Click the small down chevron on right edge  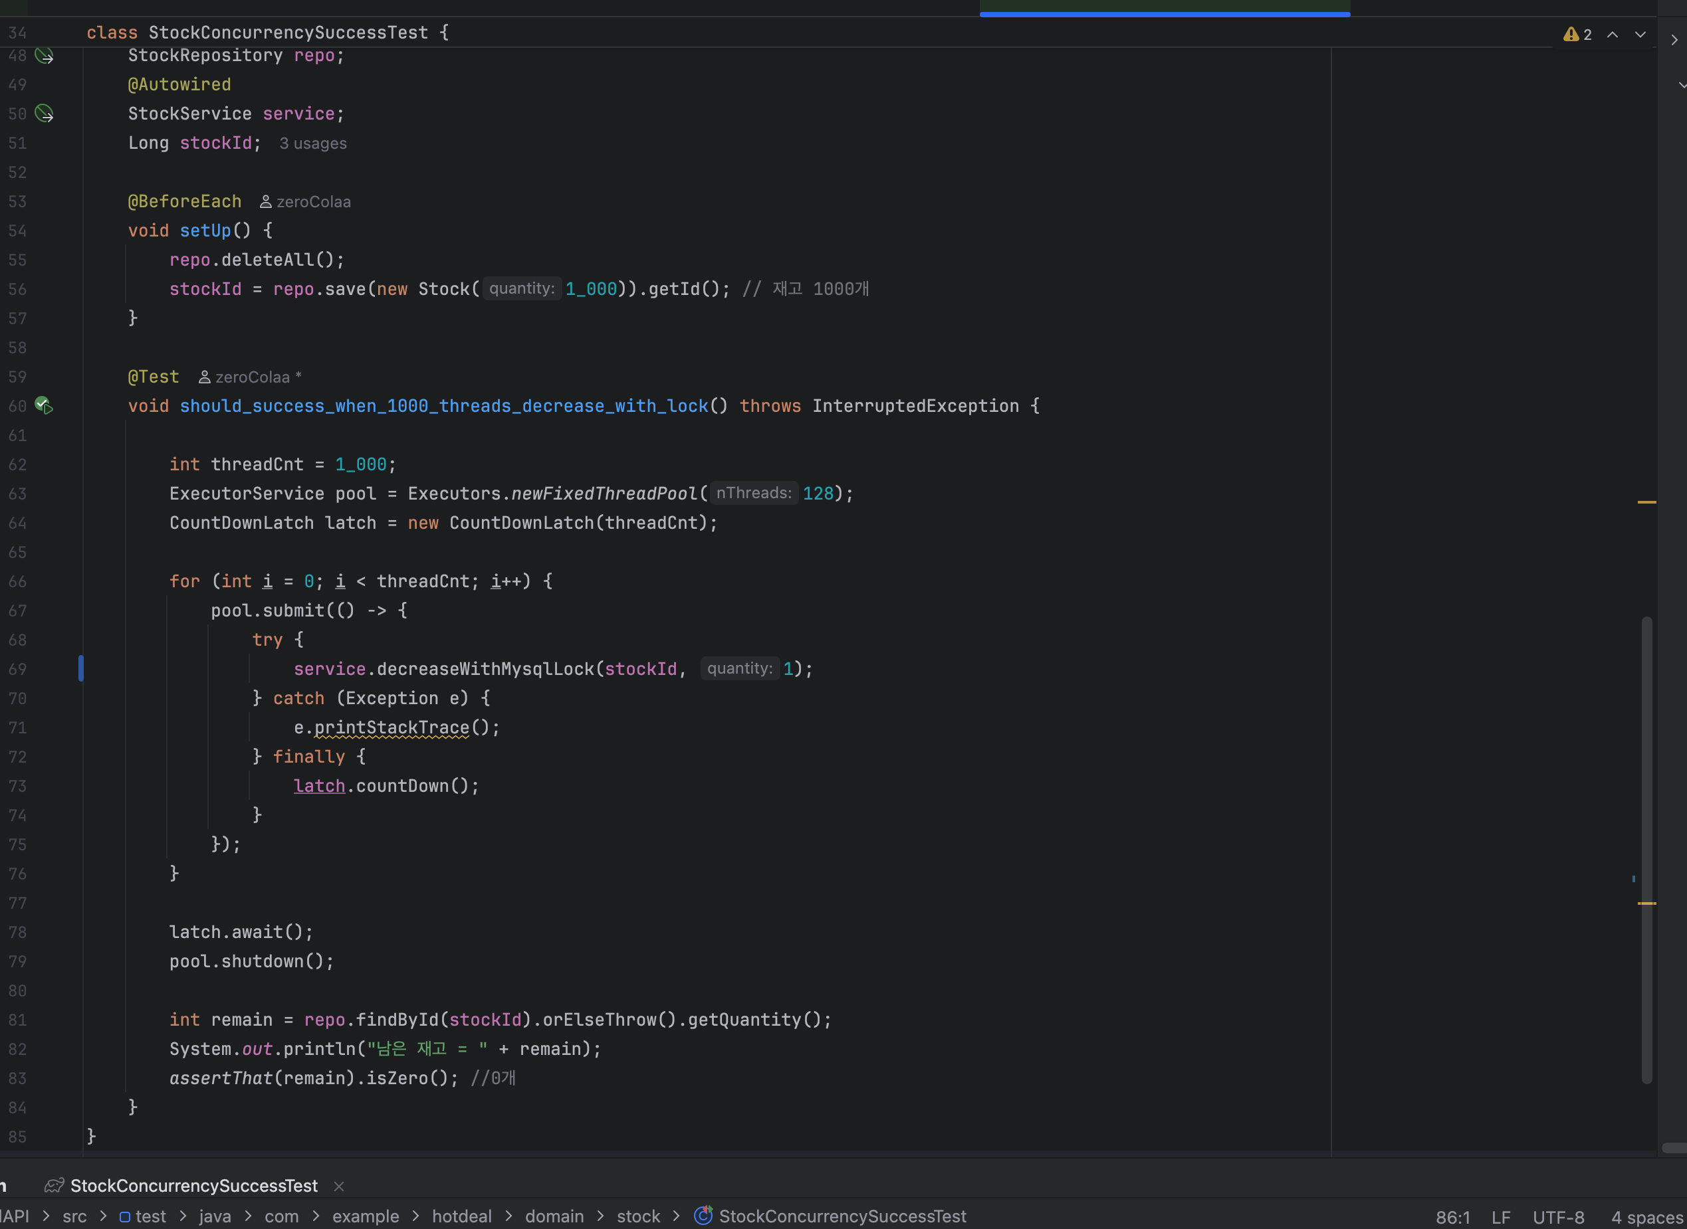pos(1682,86)
